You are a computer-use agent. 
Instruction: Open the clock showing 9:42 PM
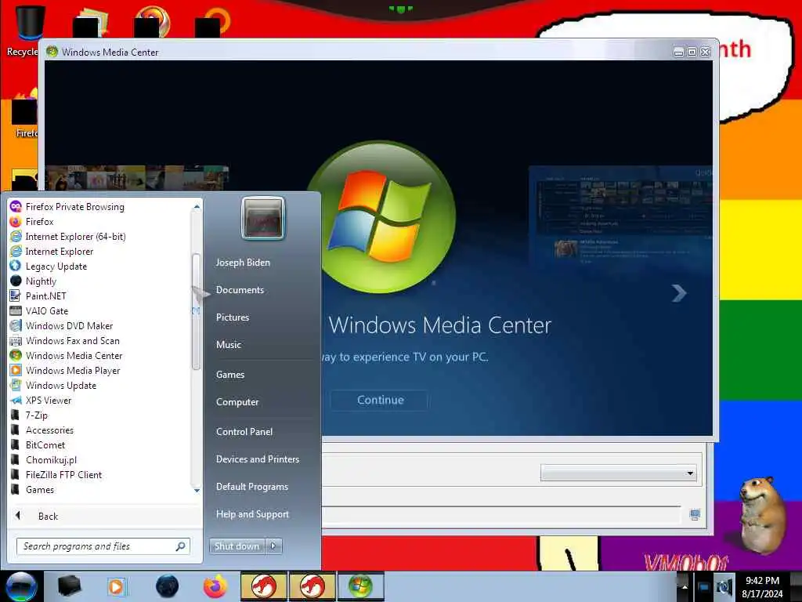coord(762,586)
